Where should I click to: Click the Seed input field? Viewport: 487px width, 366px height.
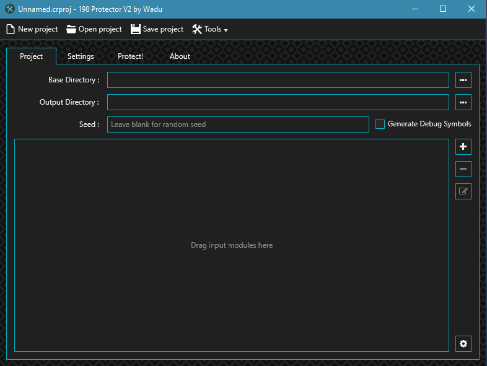(238, 124)
